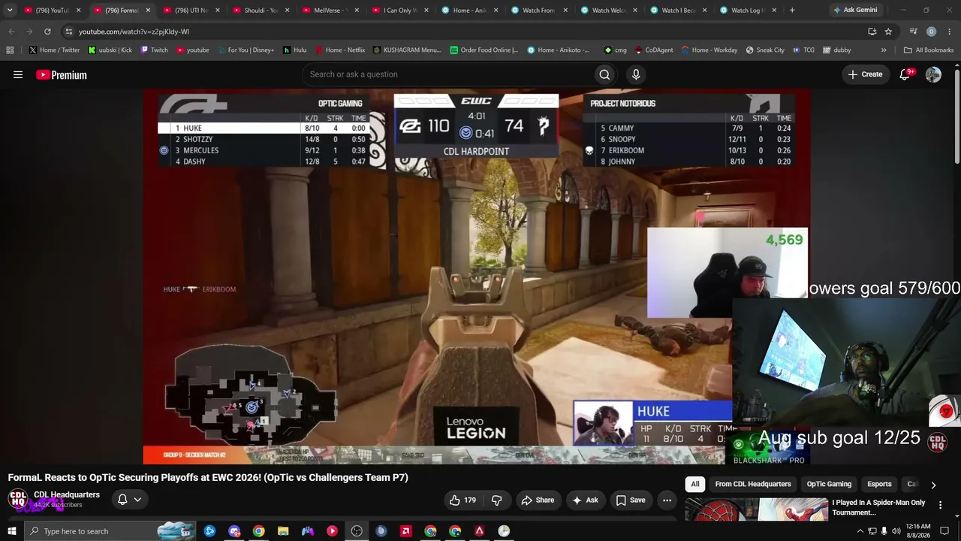Click the search magnifier button
The width and height of the screenshot is (961, 541).
coord(604,74)
